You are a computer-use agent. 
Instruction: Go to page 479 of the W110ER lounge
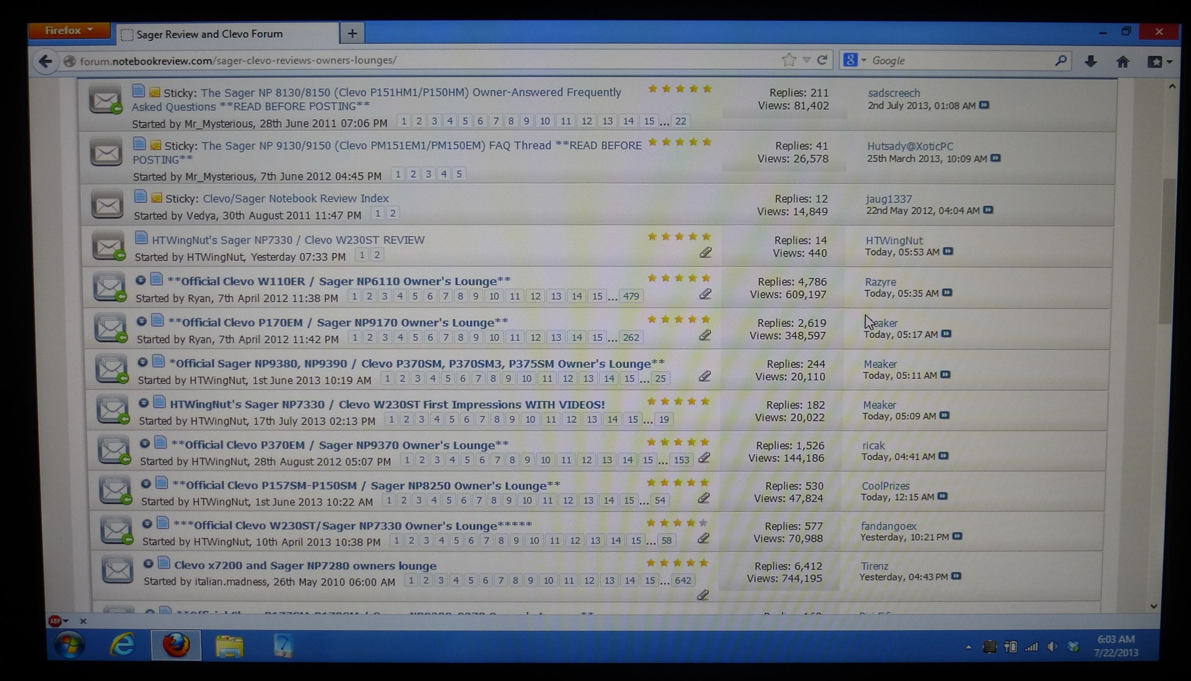pyautogui.click(x=630, y=296)
